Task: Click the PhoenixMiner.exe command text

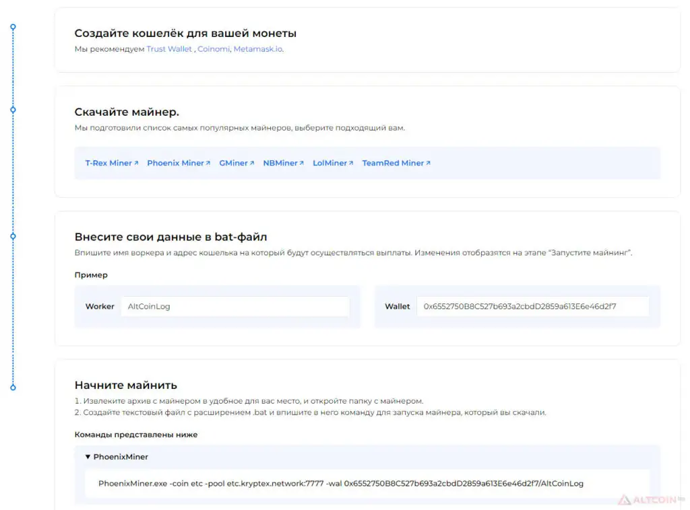Action: click(x=341, y=484)
